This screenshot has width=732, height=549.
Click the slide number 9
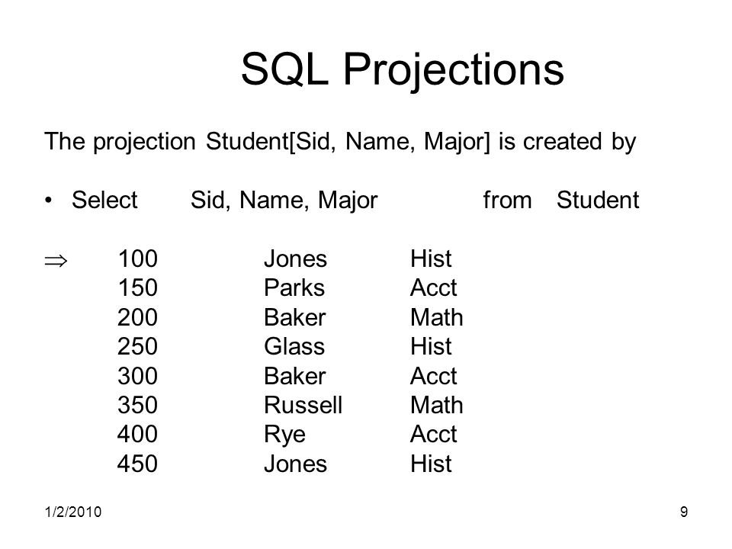click(x=684, y=512)
